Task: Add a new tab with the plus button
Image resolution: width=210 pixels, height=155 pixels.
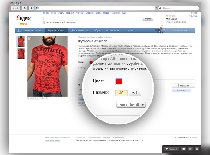Action: (x=31, y=8)
